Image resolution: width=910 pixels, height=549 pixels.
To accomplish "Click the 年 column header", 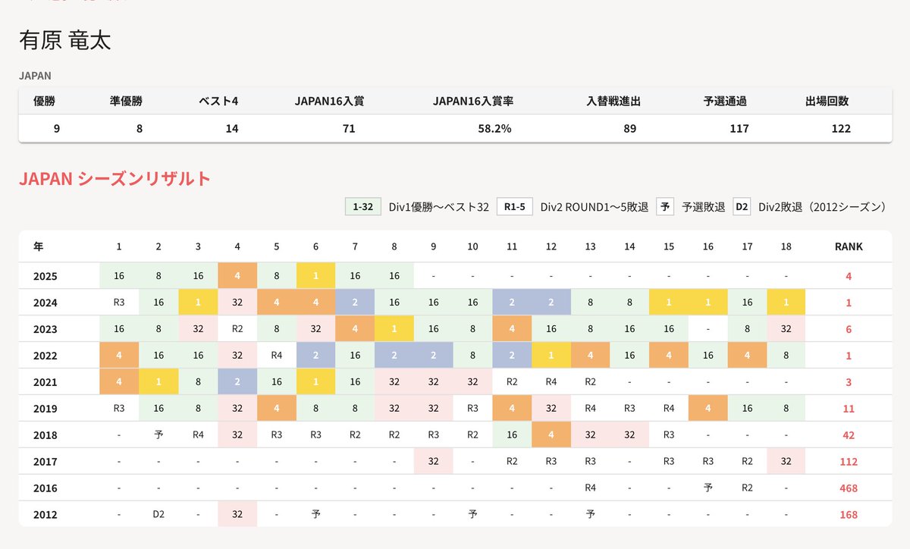I will pyautogui.click(x=39, y=246).
